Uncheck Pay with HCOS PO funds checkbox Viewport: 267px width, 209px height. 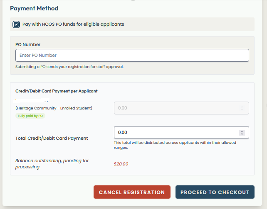[x=16, y=24]
